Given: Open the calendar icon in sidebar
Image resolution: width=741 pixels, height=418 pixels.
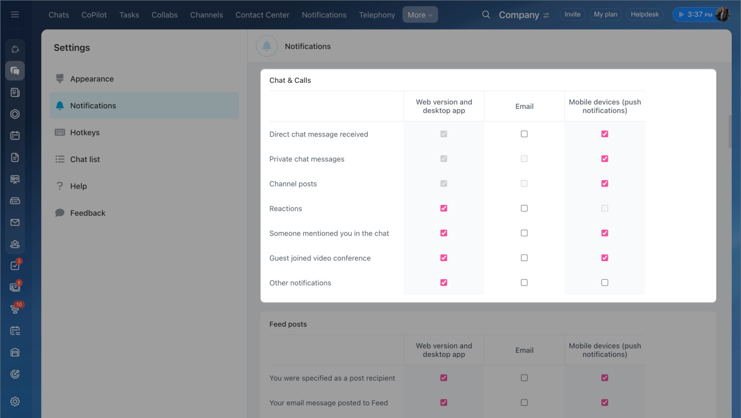Looking at the screenshot, I should point(15,135).
